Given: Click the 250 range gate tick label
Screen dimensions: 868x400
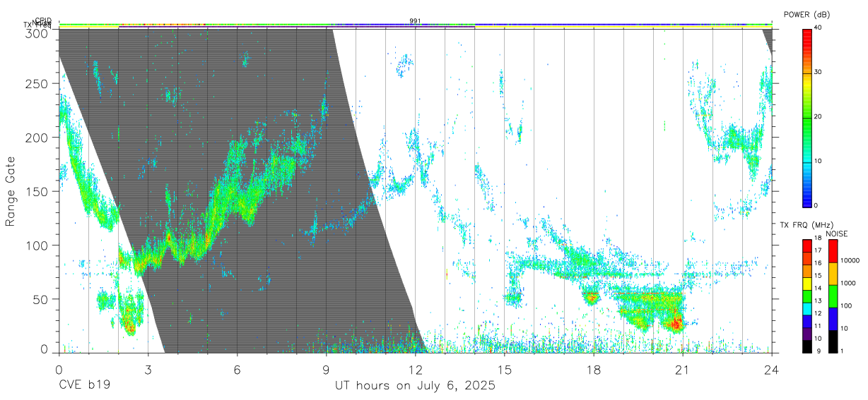Looking at the screenshot, I should point(38,84).
